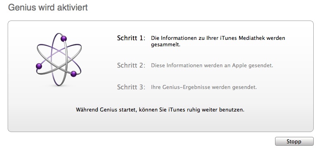Image resolution: width=327 pixels, height=157 pixels.
Task: Click the Genius atom icon
Action: 59,59
